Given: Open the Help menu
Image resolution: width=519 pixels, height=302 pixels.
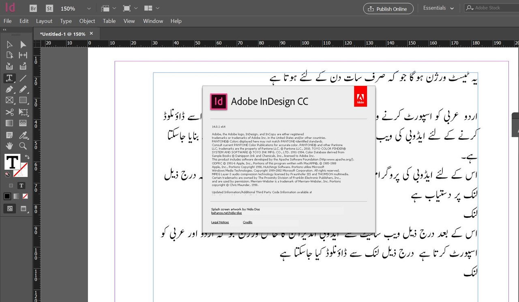Looking at the screenshot, I should (x=176, y=21).
